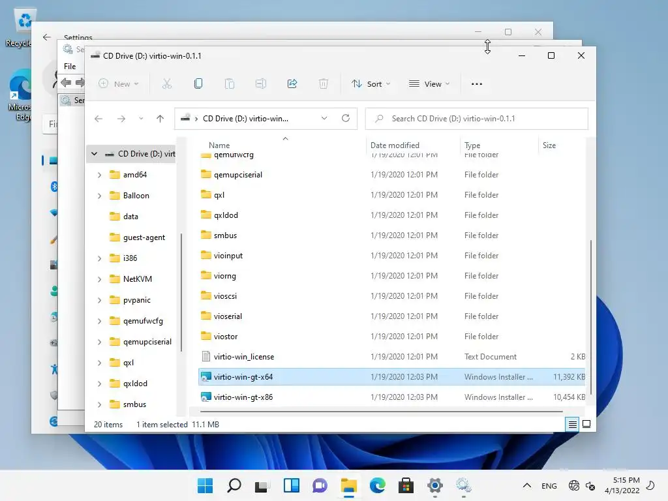Viewport: 668px width, 501px height.
Task: Expand the Balloon folder in tree
Action: click(x=99, y=196)
